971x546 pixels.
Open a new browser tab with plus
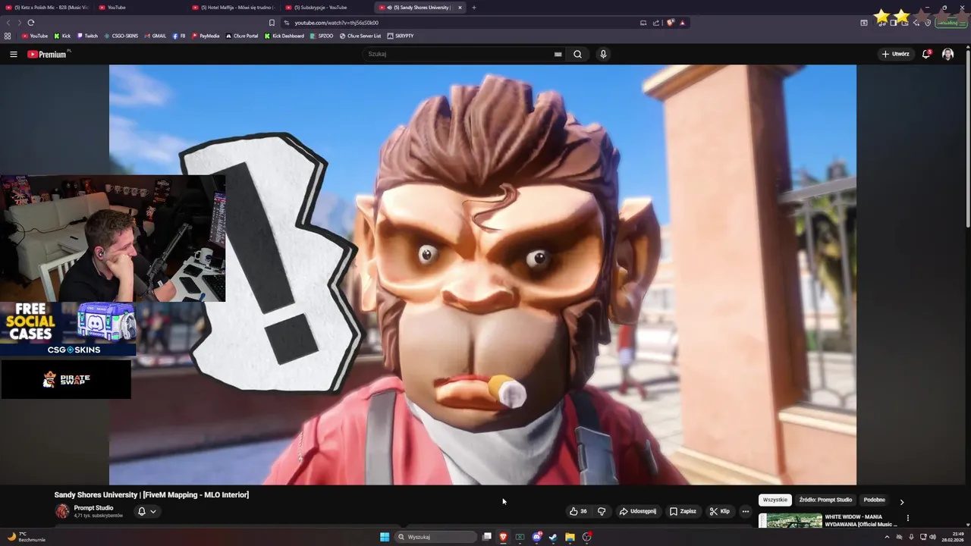coord(474,8)
